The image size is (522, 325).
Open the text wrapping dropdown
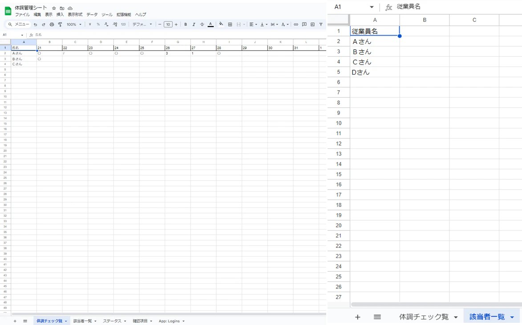pos(274,24)
